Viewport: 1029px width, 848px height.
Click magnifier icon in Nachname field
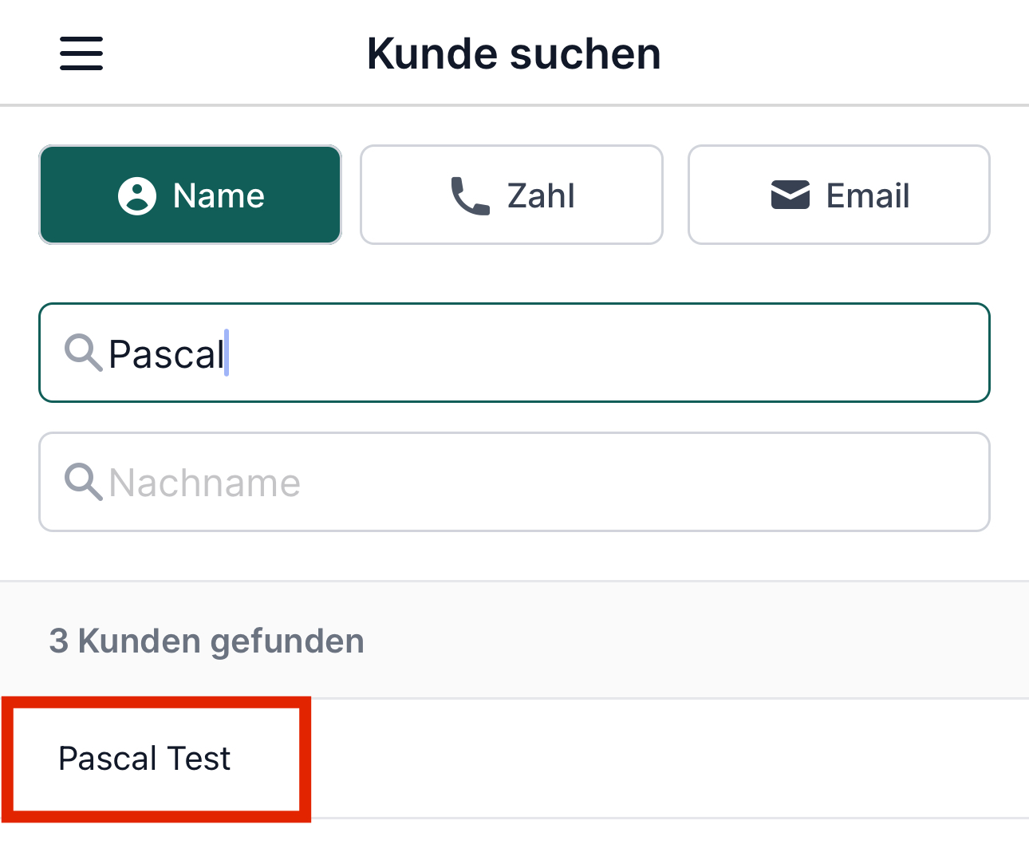tap(83, 482)
